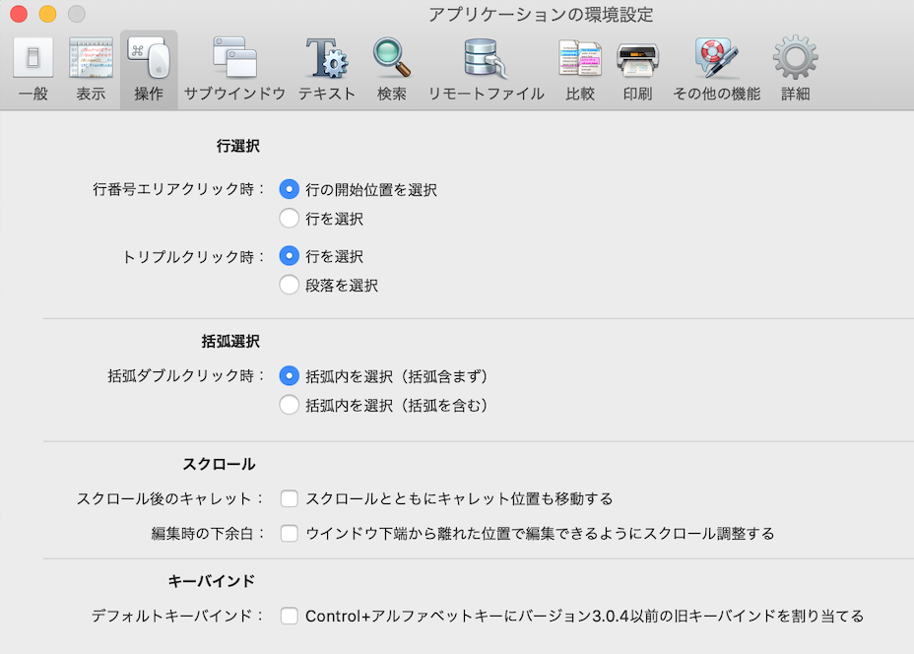The width and height of the screenshot is (914, 654).
Task: Open the テキスト (Text) preferences icon
Action: 327,58
